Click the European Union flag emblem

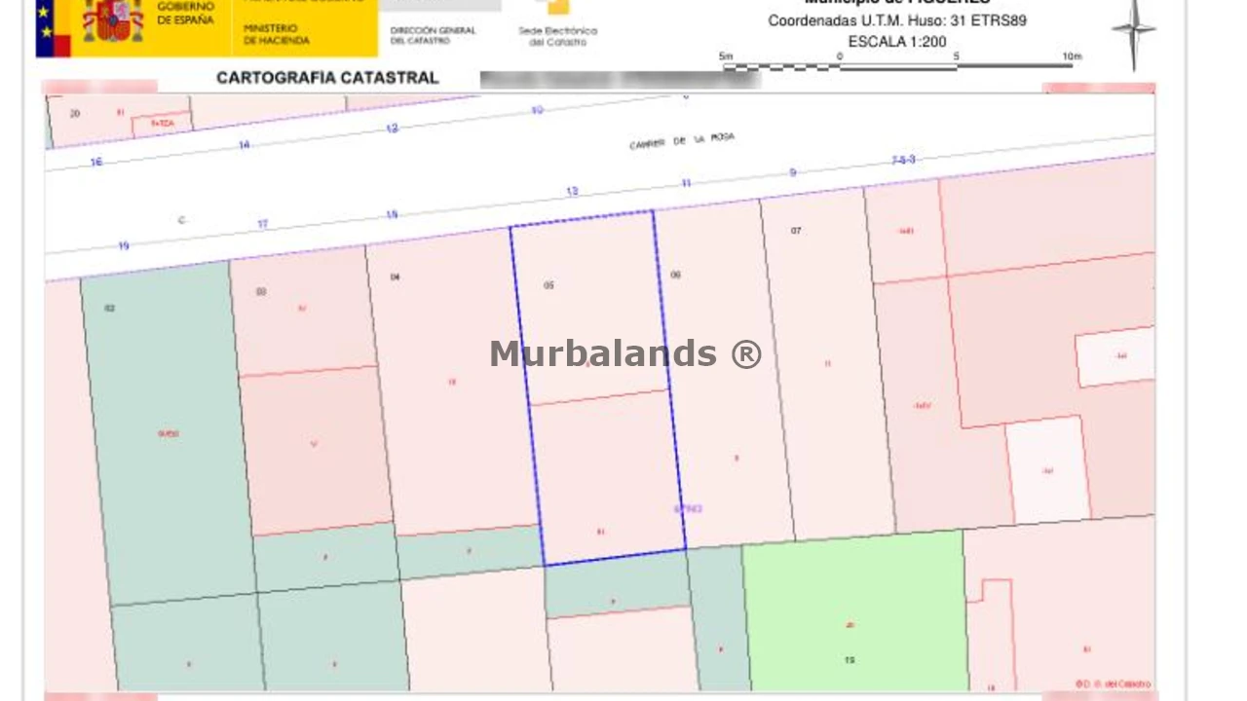point(52,27)
